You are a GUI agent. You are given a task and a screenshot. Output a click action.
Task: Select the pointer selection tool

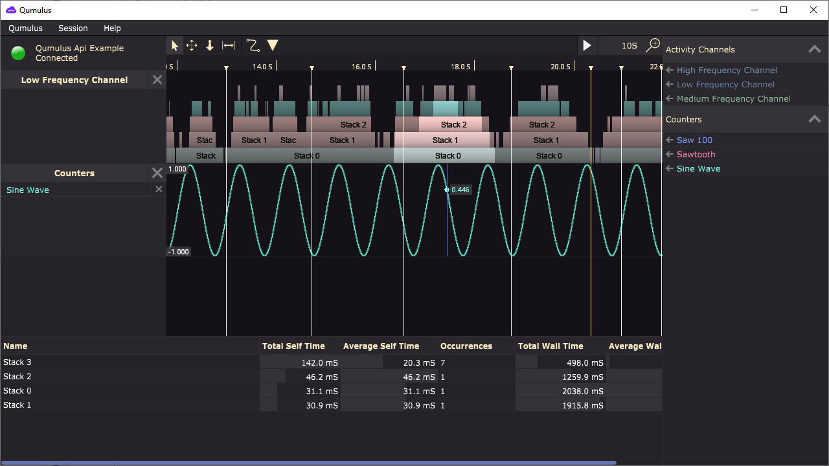click(175, 45)
